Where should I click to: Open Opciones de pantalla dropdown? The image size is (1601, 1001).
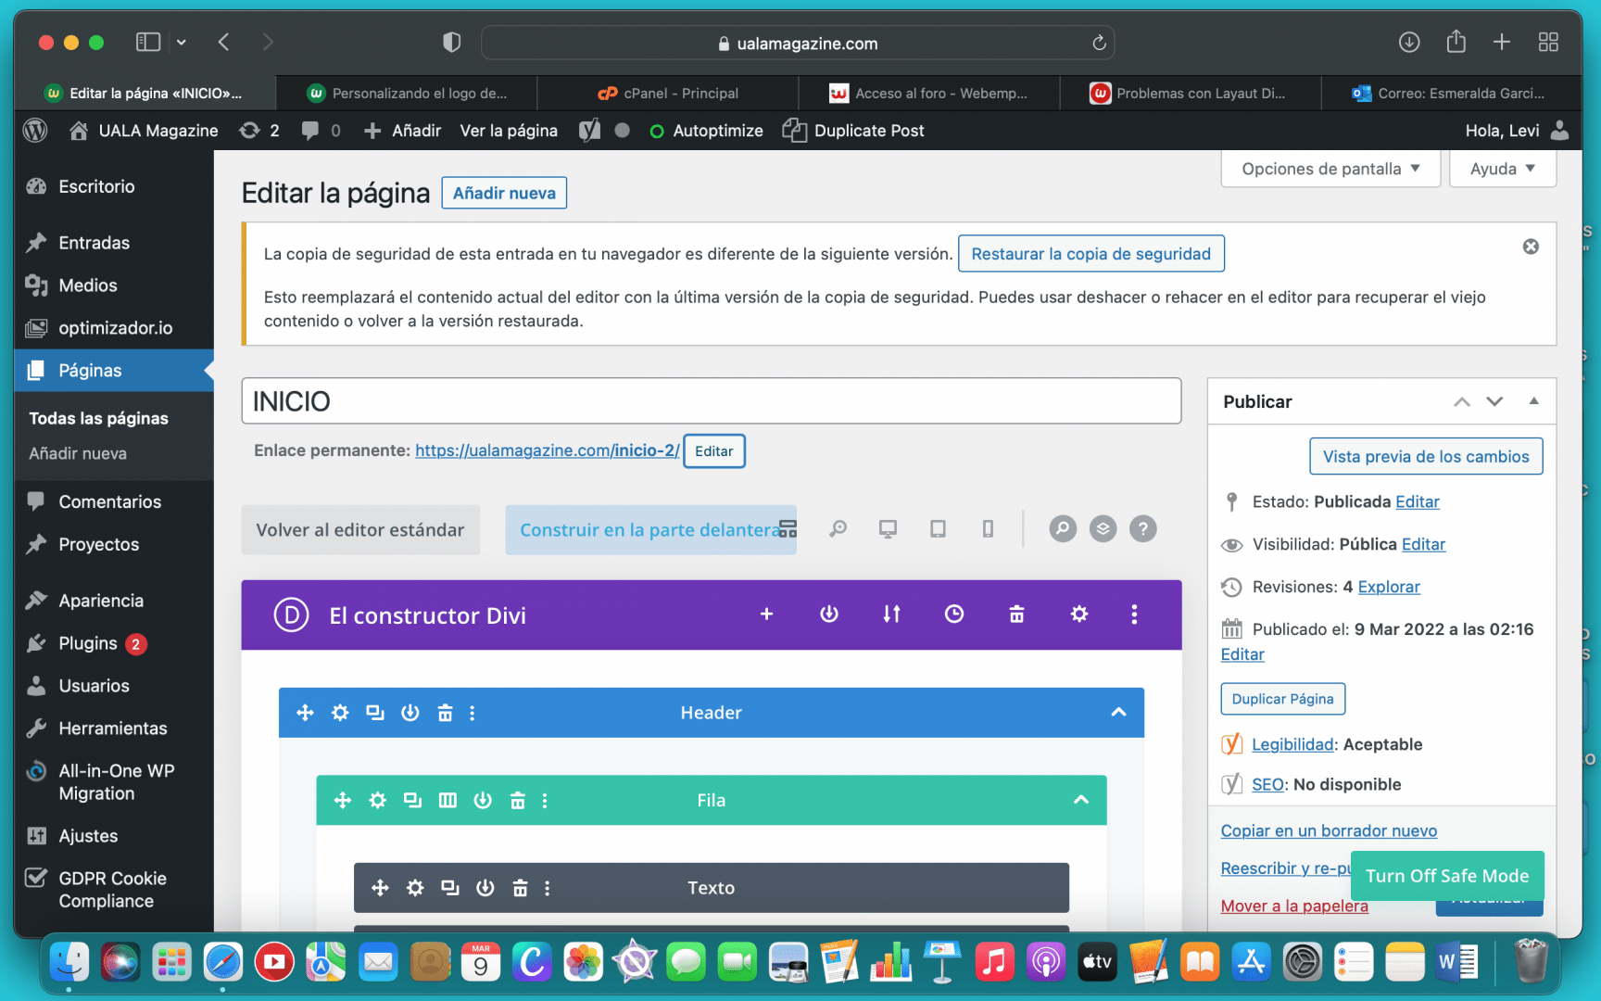[1330, 169]
